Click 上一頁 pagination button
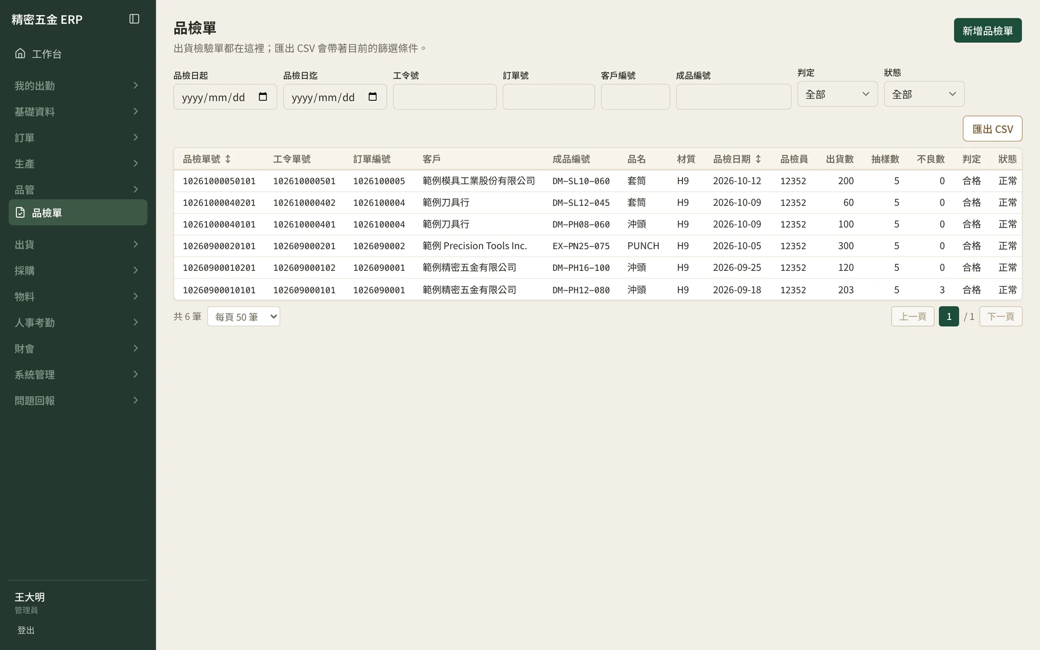The width and height of the screenshot is (1040, 650). pos(913,316)
